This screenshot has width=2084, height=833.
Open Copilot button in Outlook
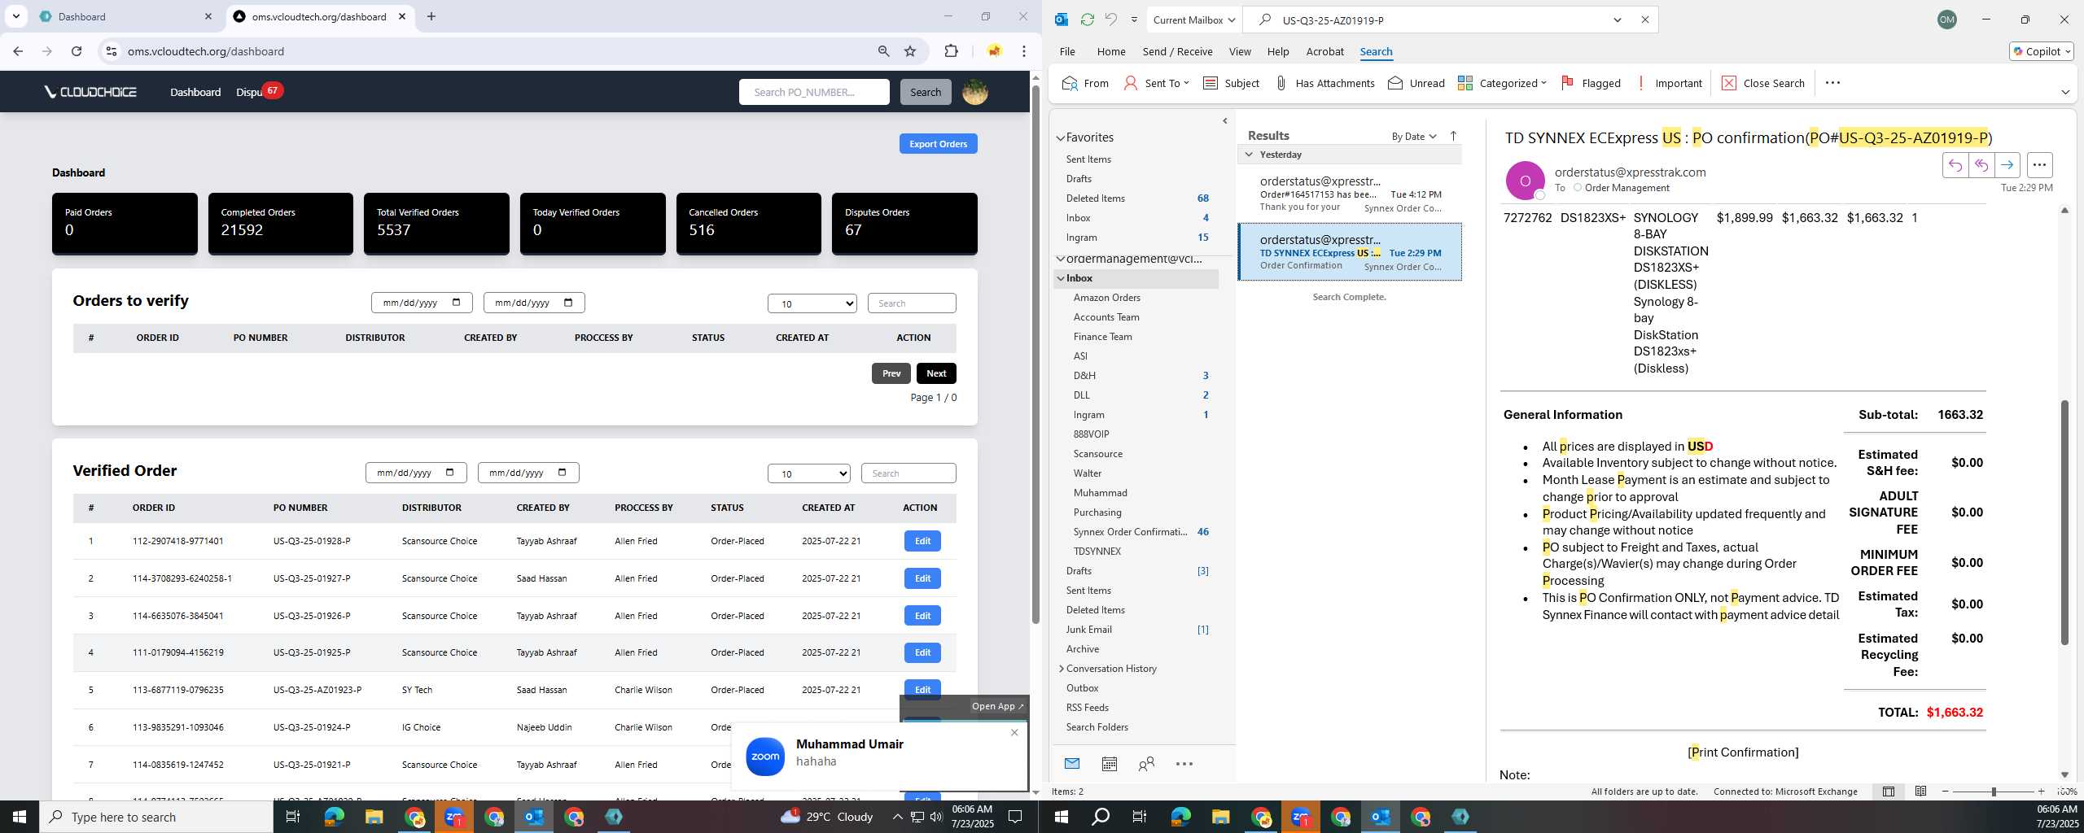[2041, 51]
